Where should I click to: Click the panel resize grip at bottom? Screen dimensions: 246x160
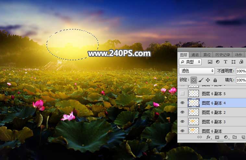tap(220, 141)
